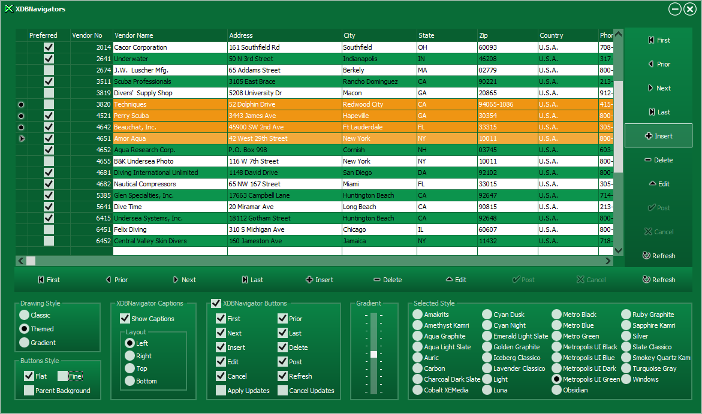Click Next in the bottom navigator bar
Image resolution: width=702 pixels, height=414 pixels.
(x=184, y=280)
